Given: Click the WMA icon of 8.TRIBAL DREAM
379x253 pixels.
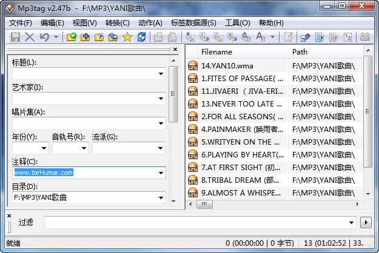Looking at the screenshot, I should point(193,180).
